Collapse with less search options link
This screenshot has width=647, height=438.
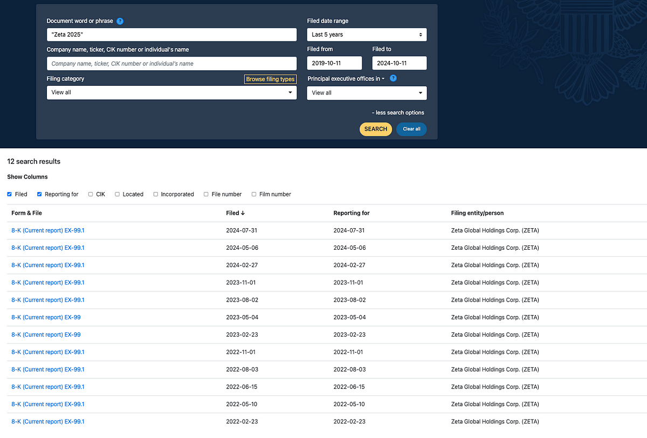point(398,113)
